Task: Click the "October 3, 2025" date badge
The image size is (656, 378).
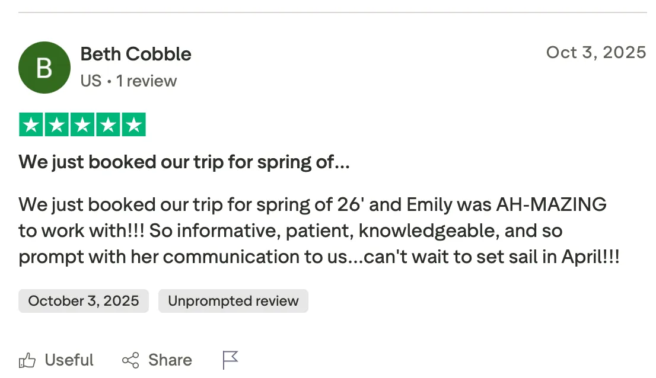Action: click(x=84, y=301)
